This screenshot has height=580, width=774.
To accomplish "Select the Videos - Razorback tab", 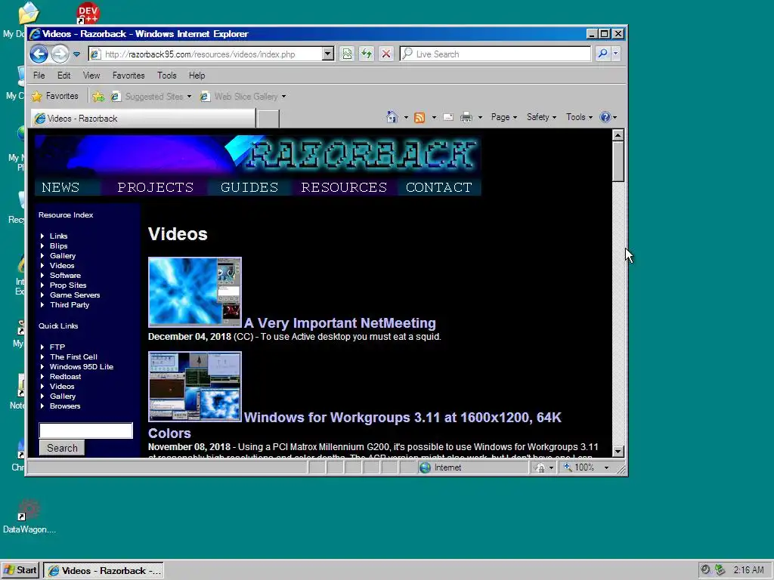I will [143, 119].
